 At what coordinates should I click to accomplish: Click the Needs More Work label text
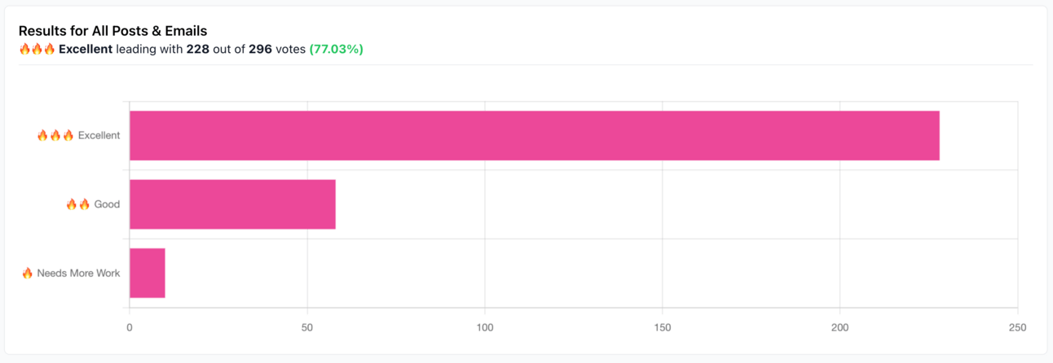click(x=78, y=273)
